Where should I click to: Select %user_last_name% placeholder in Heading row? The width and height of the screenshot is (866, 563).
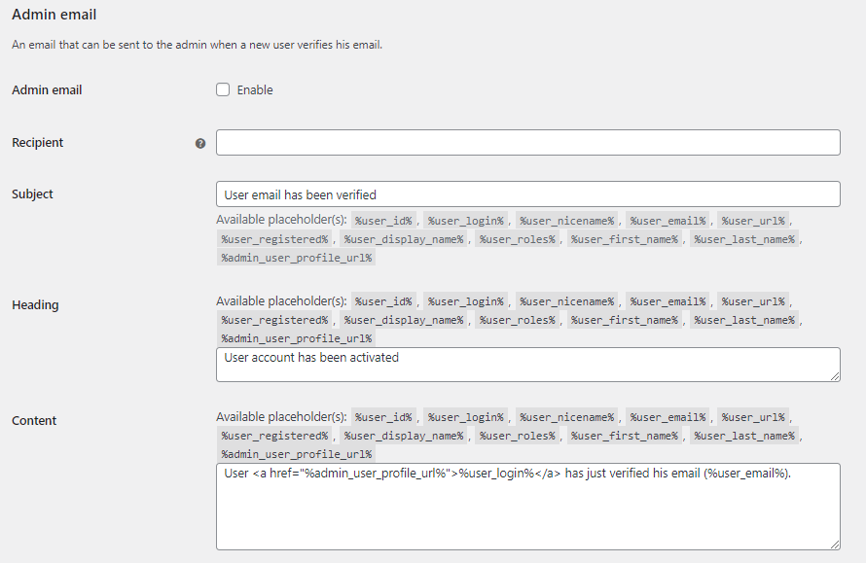click(x=744, y=320)
